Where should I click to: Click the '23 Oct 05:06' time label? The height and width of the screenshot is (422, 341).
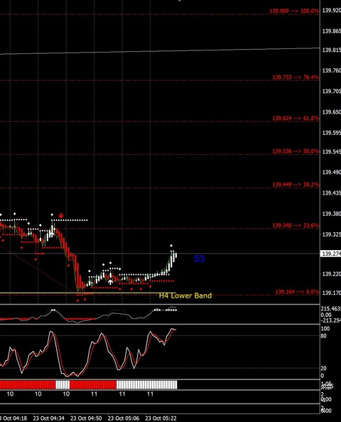pyautogui.click(x=124, y=418)
